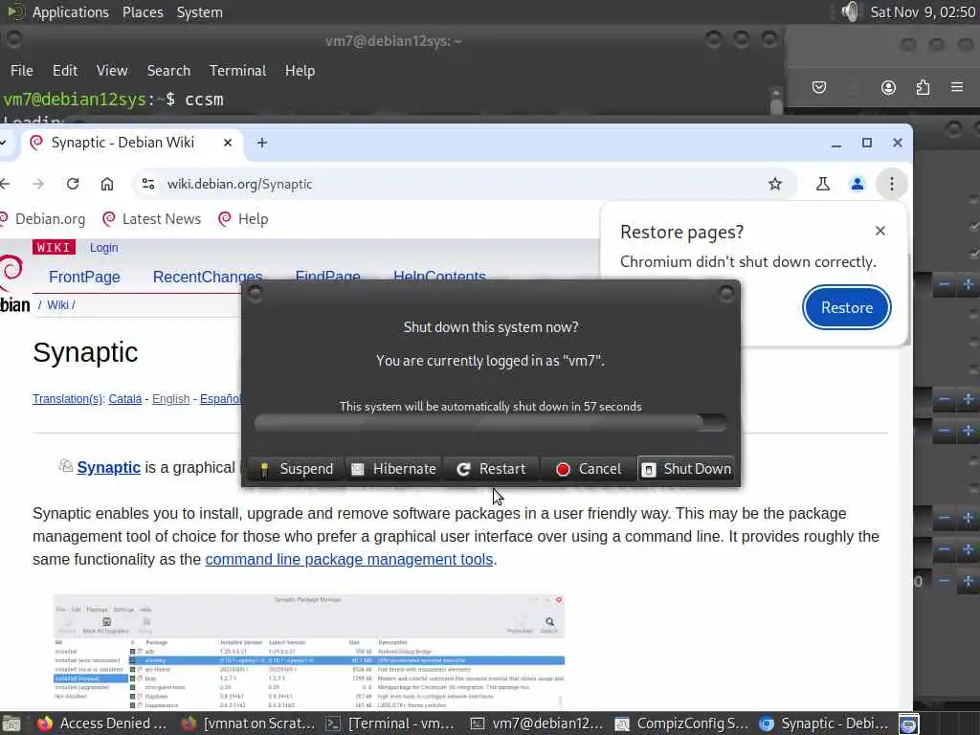Switch to [Terminal - vm...] taskbar item
The width and height of the screenshot is (980, 735).
tap(391, 724)
